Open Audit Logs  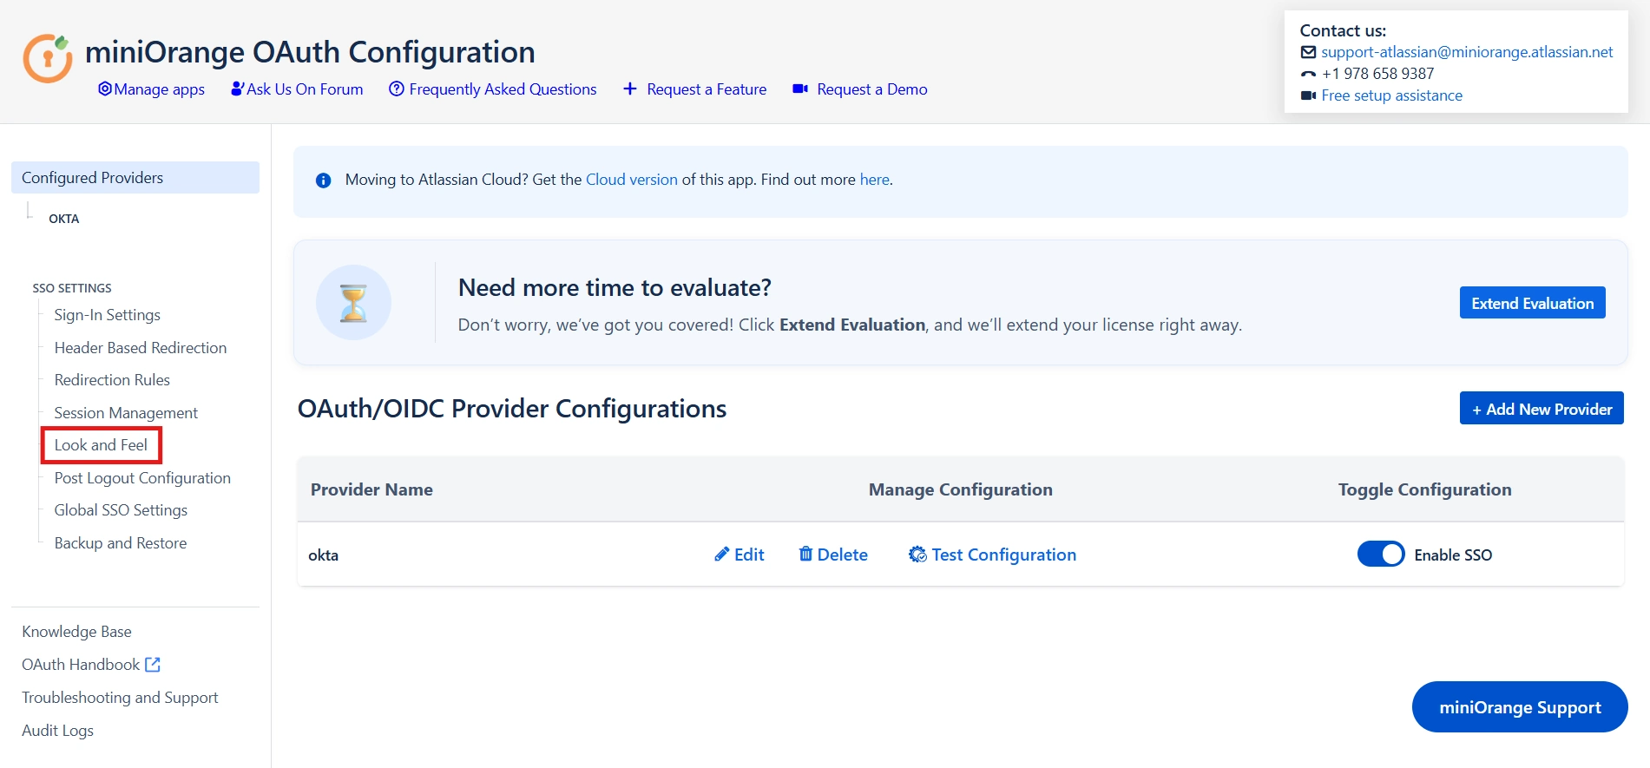[57, 731]
